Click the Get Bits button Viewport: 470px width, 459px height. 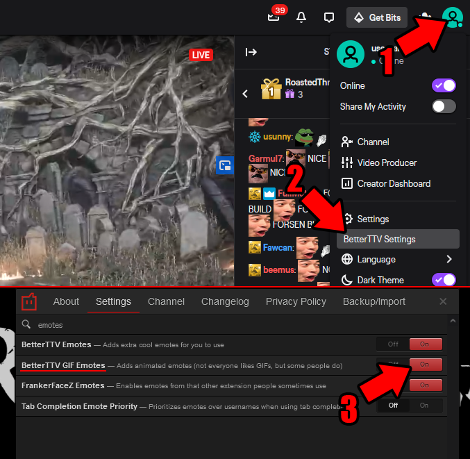(377, 17)
